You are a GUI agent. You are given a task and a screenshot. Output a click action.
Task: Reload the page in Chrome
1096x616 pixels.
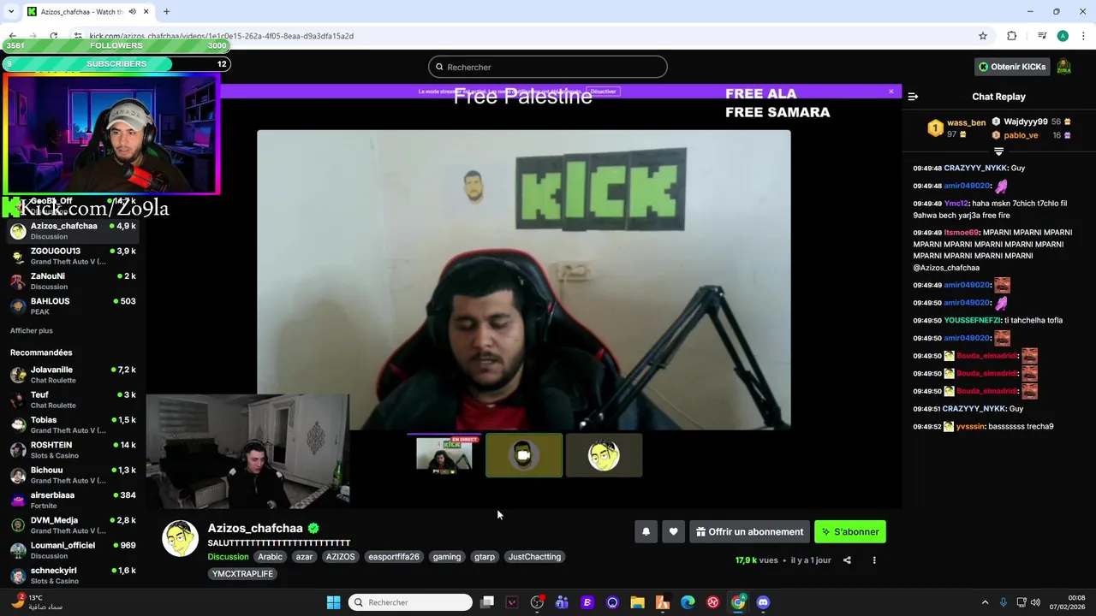point(53,36)
